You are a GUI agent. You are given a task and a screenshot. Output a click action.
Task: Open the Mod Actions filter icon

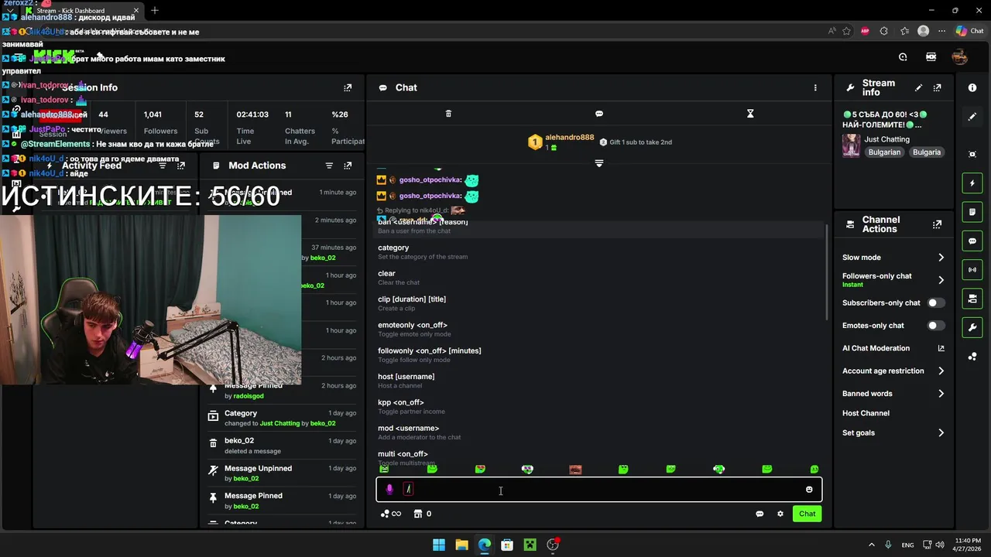click(329, 166)
